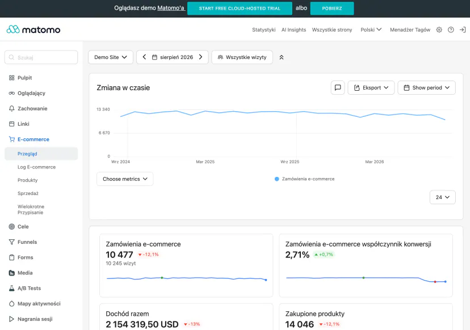The image size is (470, 330).
Task: Click the calendar icon beside sierpień 2026
Action: pos(154,57)
